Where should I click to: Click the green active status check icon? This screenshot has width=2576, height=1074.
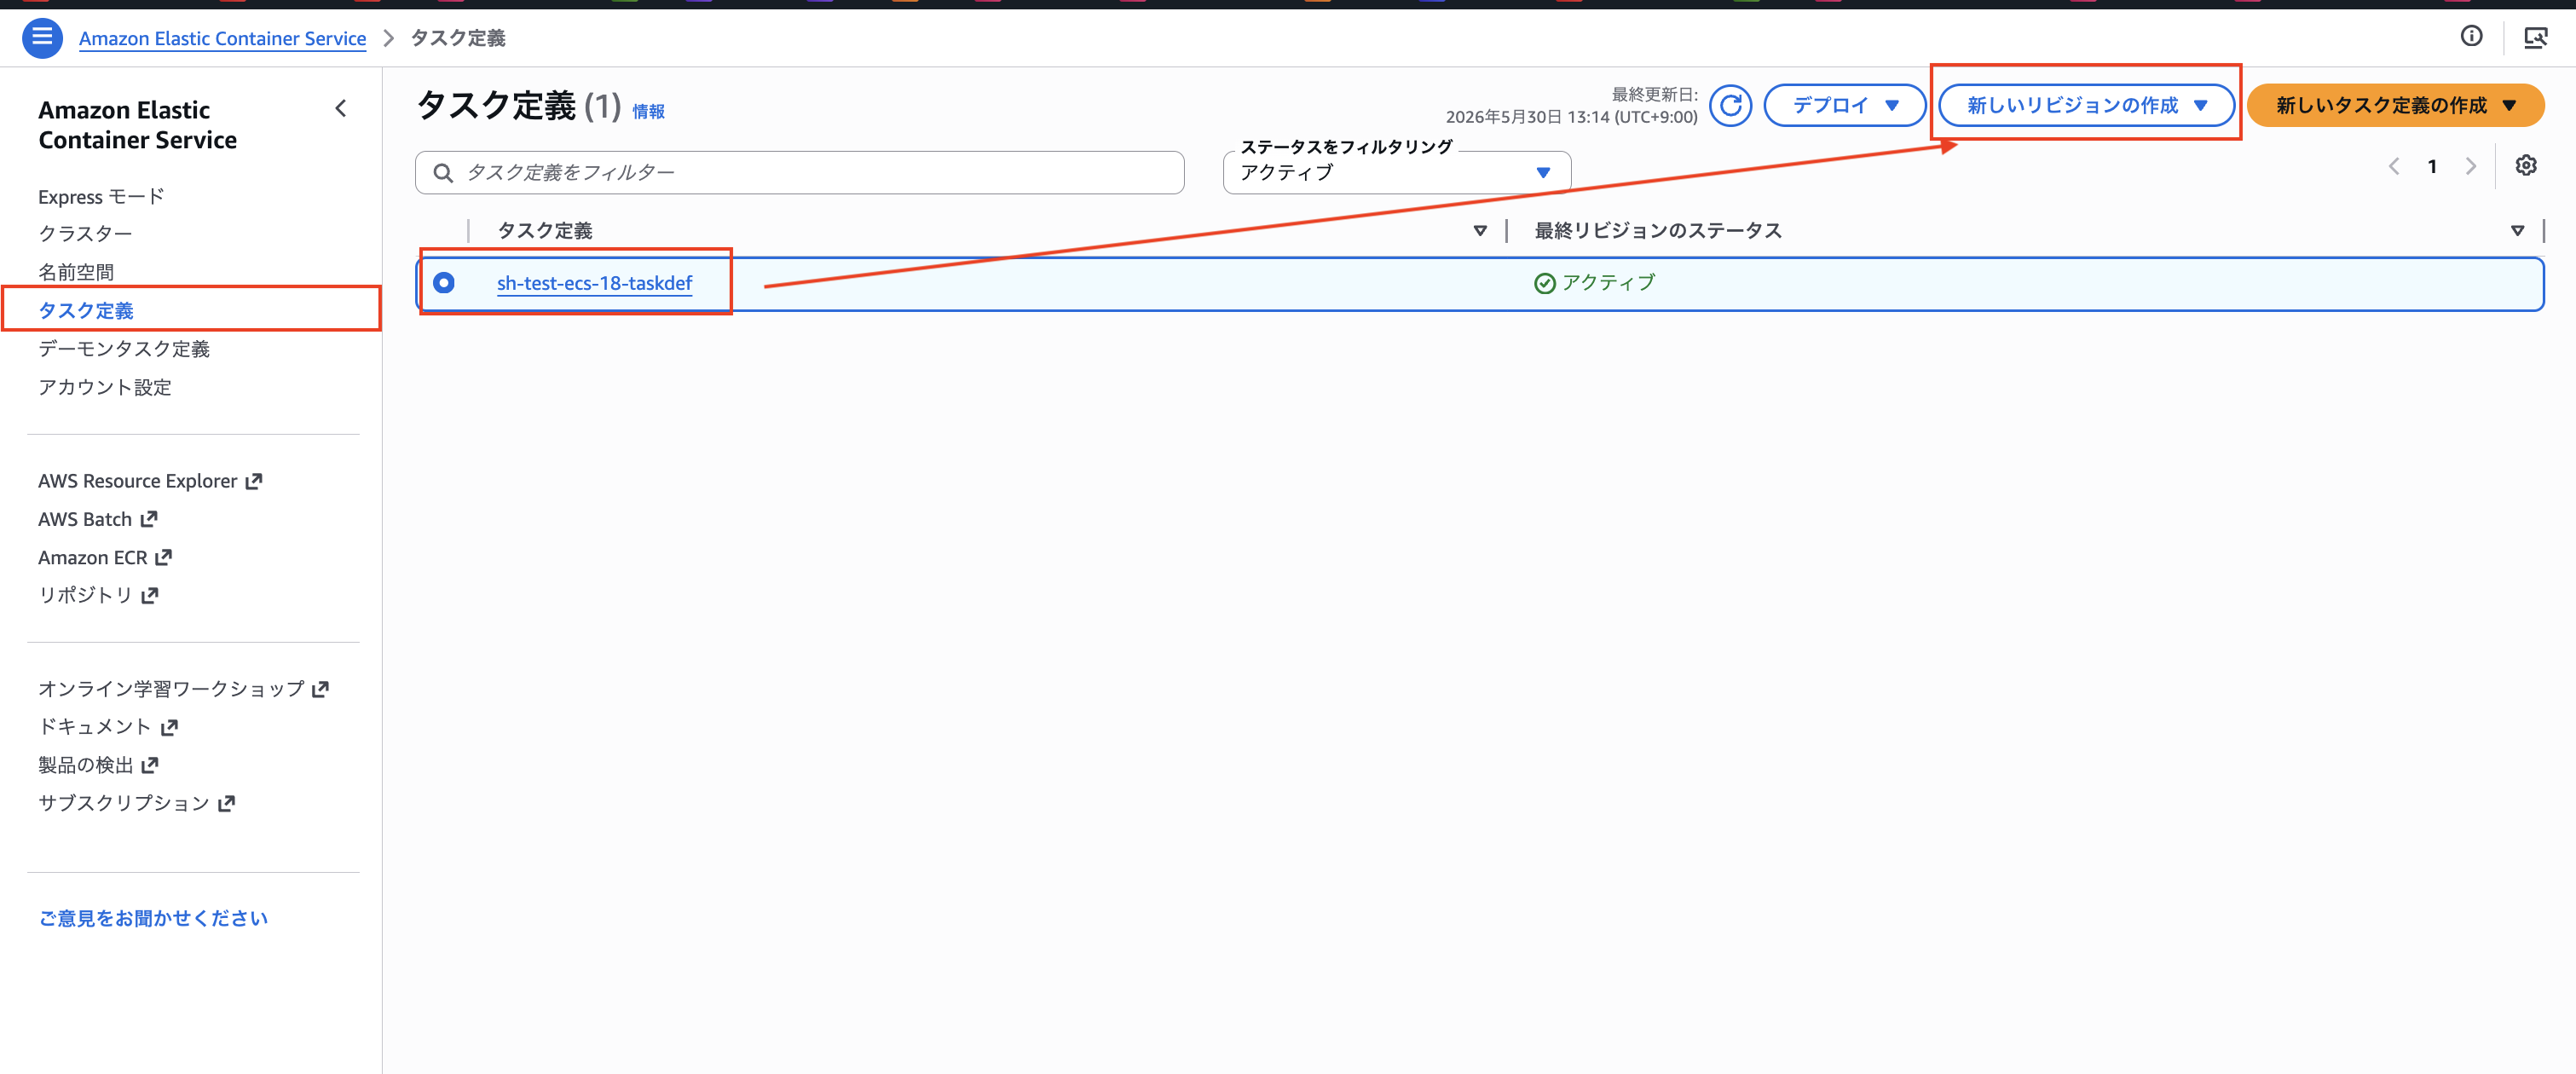[x=1544, y=283]
